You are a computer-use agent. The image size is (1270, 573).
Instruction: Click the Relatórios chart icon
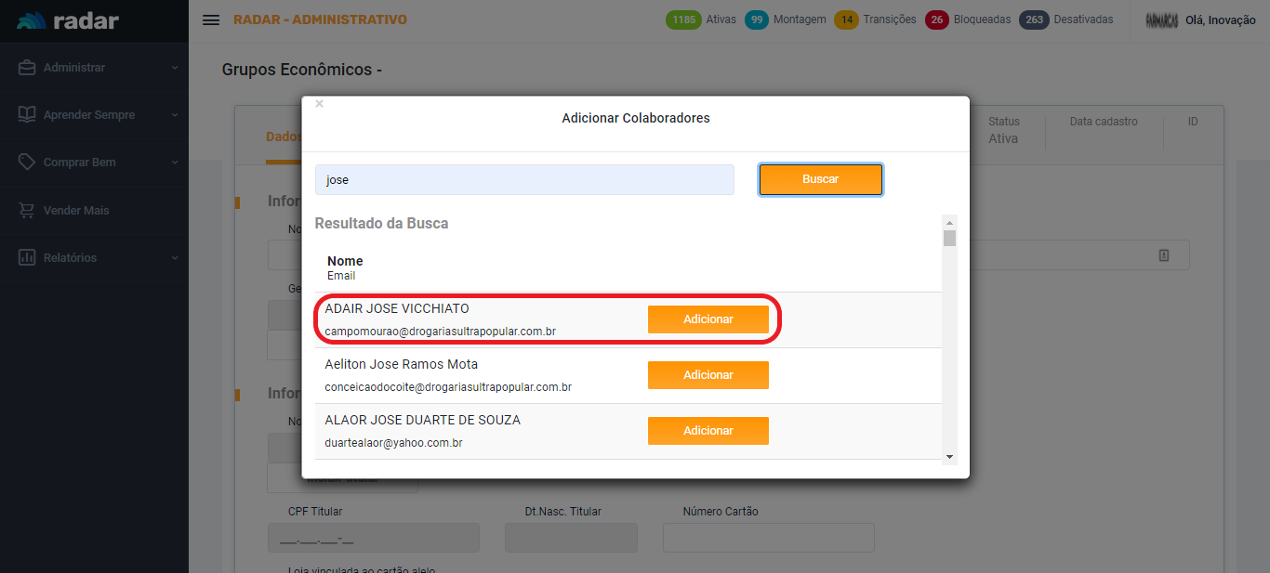coord(27,258)
